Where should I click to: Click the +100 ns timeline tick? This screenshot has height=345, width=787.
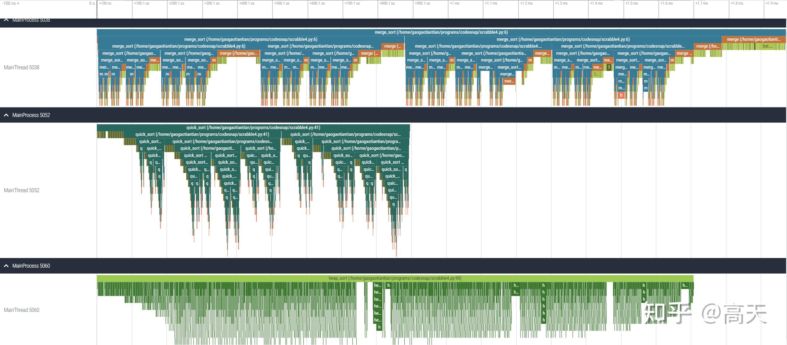105,3
